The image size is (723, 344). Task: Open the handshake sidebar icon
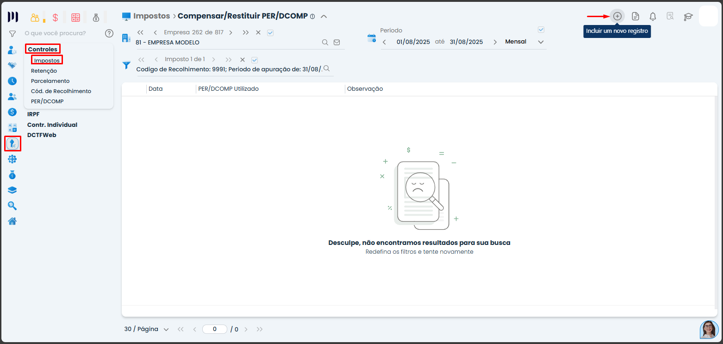(x=12, y=66)
